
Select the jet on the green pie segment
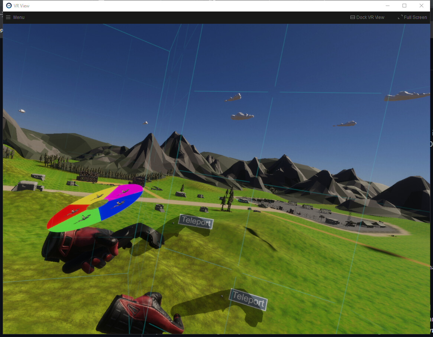(x=85, y=217)
